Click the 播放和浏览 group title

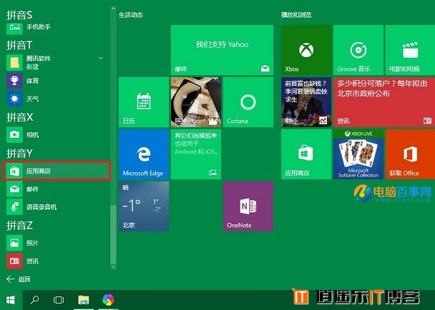click(x=296, y=15)
